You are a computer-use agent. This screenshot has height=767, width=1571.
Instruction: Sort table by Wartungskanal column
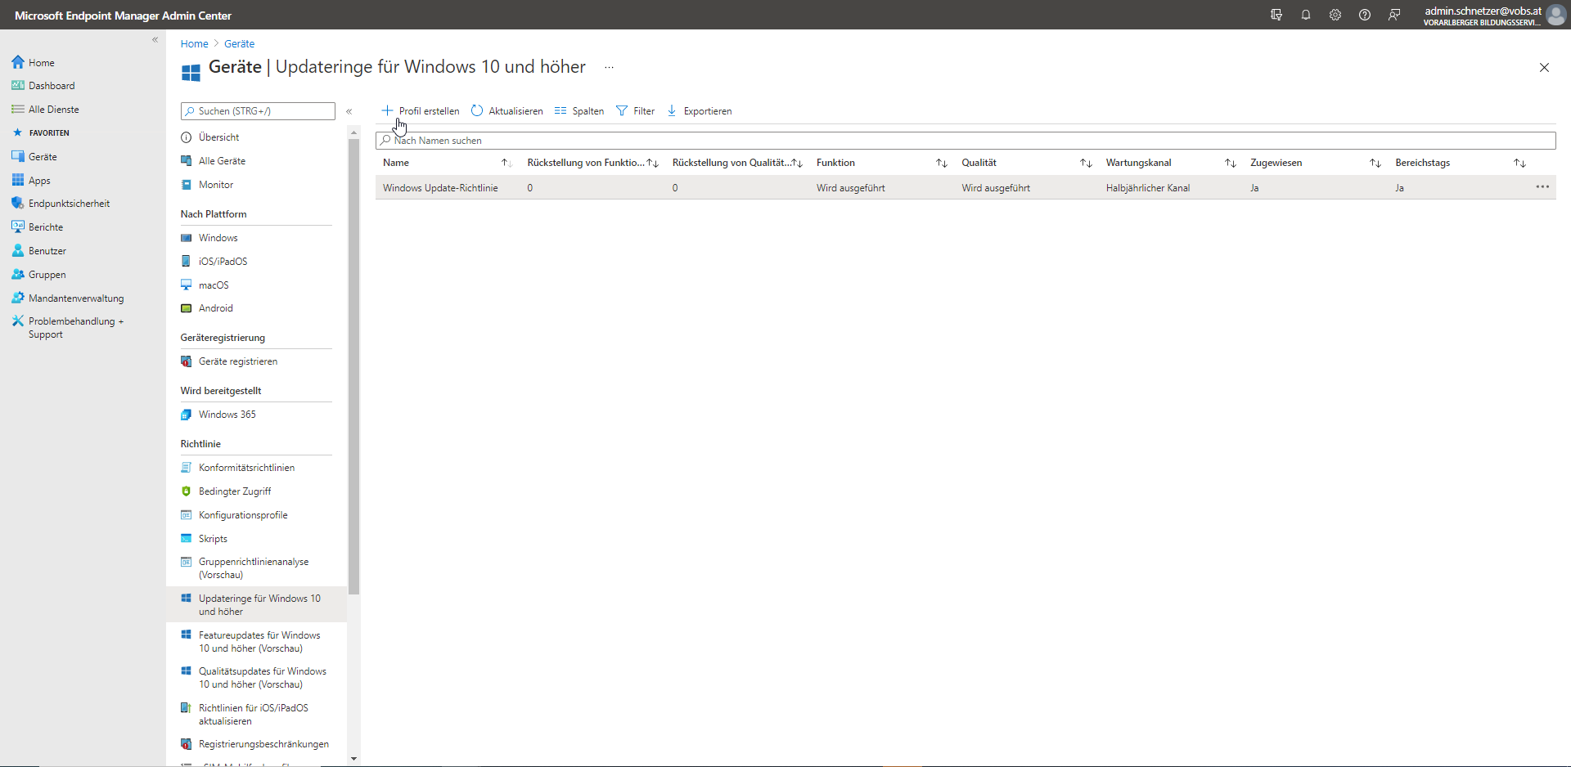tap(1138, 163)
